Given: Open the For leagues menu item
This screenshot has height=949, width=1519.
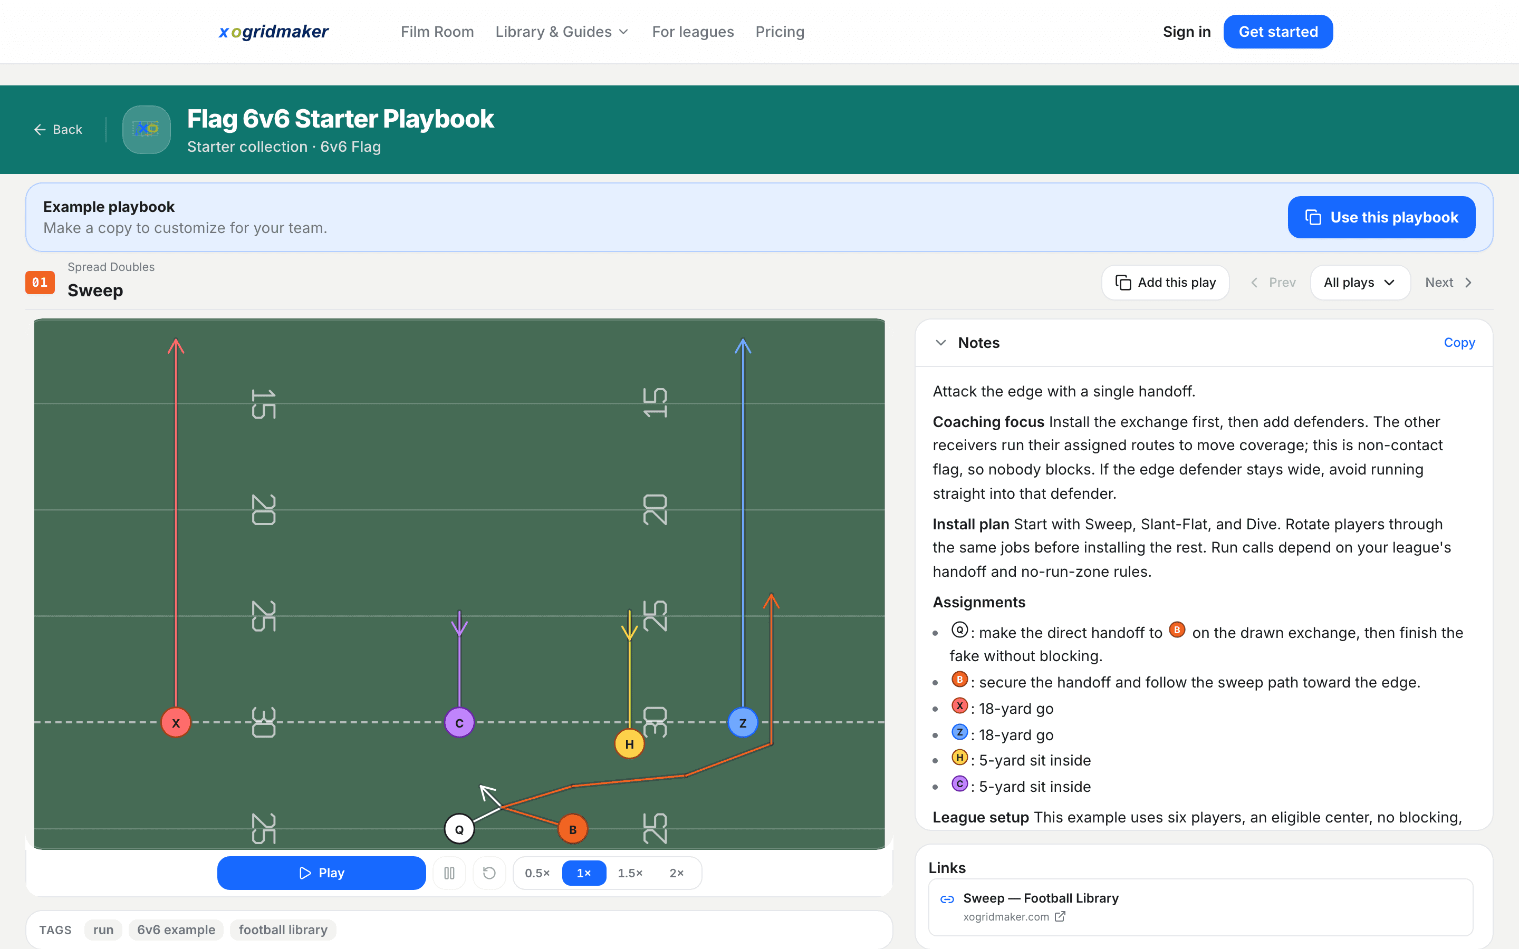Looking at the screenshot, I should tap(693, 32).
